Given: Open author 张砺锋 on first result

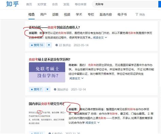Looking at the screenshot, I should (33, 33).
